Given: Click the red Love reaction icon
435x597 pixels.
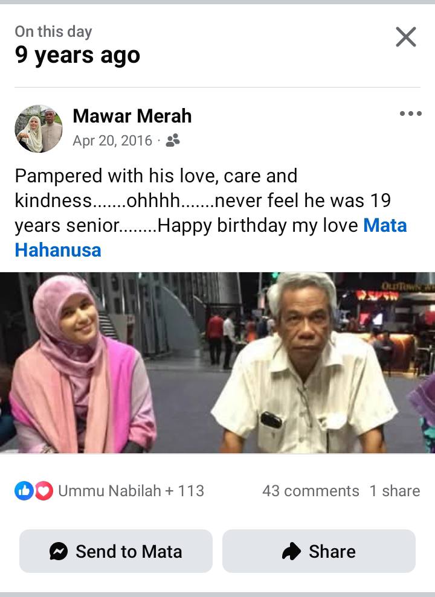Looking at the screenshot, I should coord(44,491).
